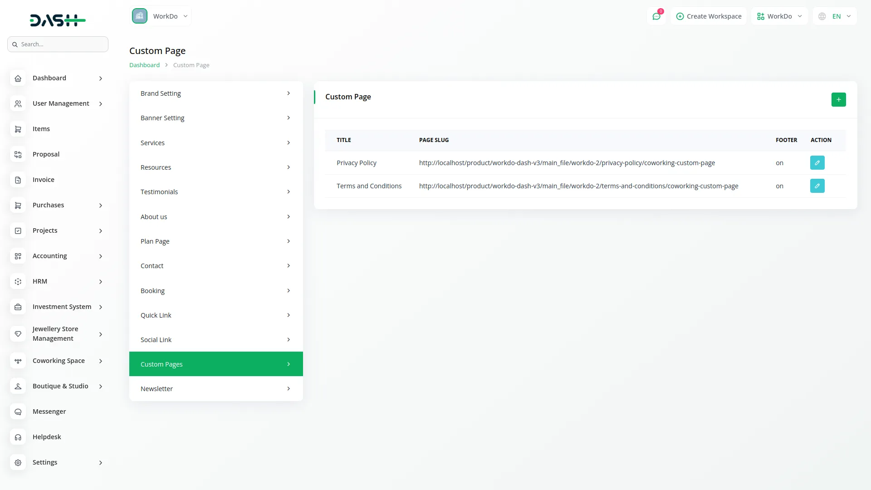Select the Jewellery Store Management heart icon
871x490 pixels.
tap(18, 334)
